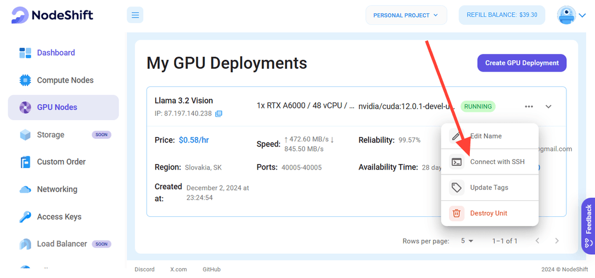
Task: Click the 1x RTX A6000 spec text
Action: pos(306,106)
